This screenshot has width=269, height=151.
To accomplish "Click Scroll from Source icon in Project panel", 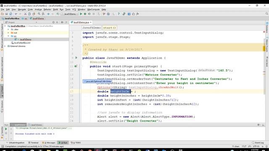I will 53,22.
